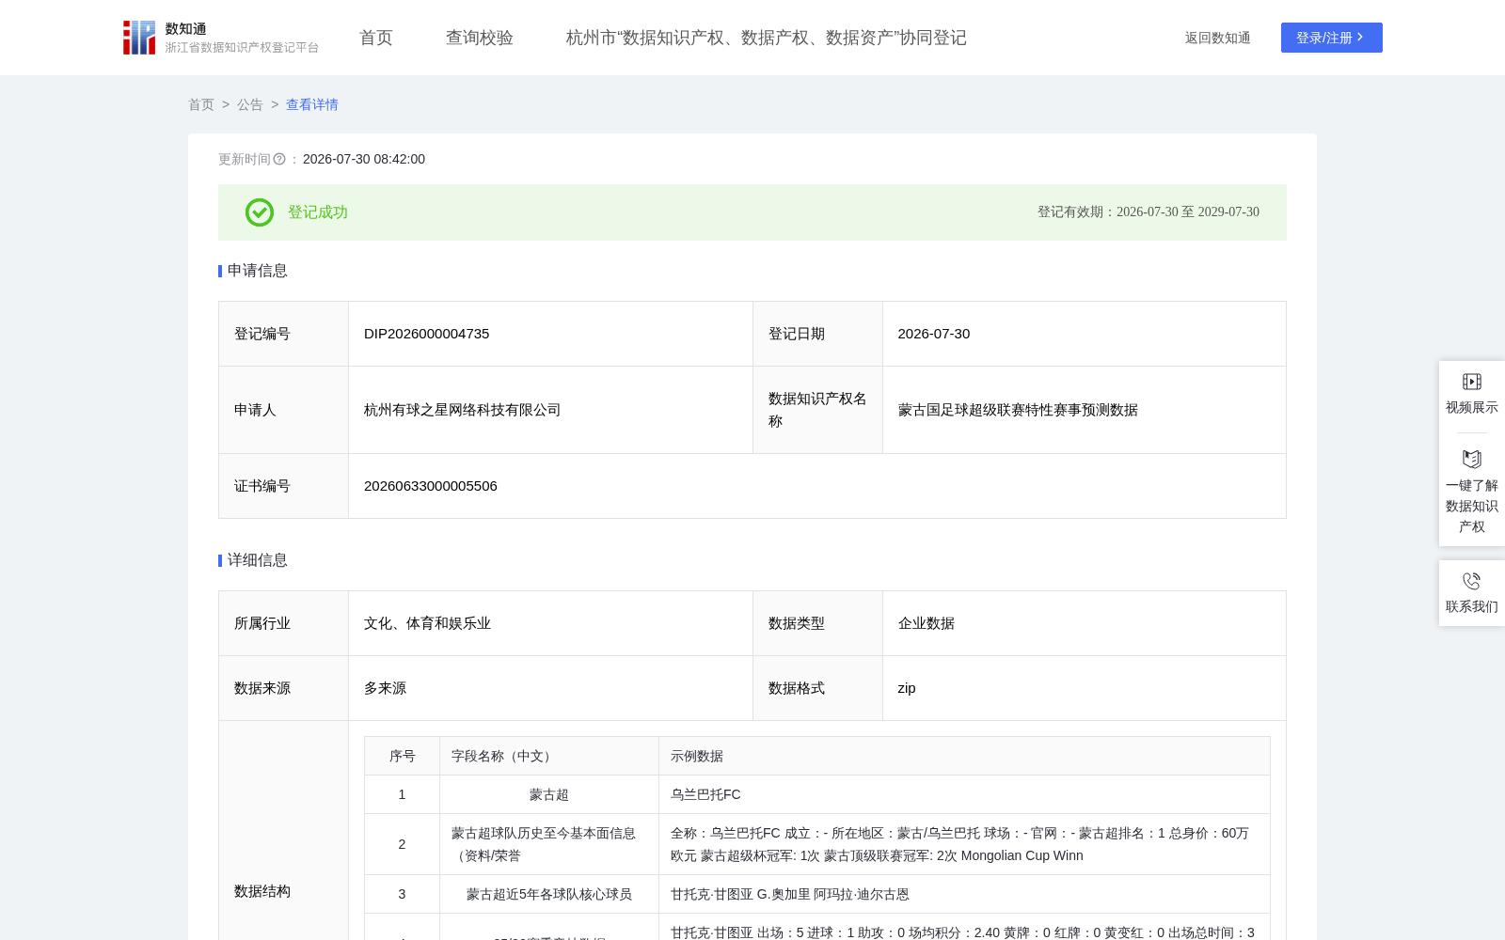1505x940 pixels.
Task: Open the help icon beside 更新时间
Action: pos(279,159)
